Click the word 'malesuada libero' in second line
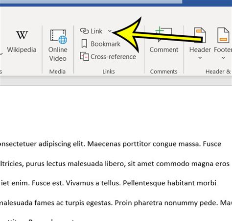The height and width of the screenshot is (221, 232). coord(96,164)
